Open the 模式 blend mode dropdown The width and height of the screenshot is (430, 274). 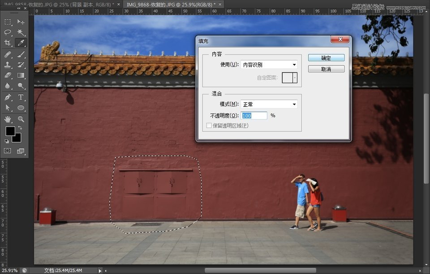[269, 104]
